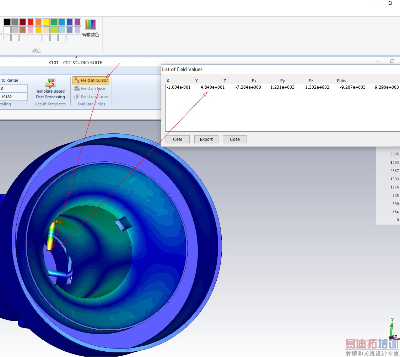
Task: Click the 399 color scale value
Action: tap(396, 204)
